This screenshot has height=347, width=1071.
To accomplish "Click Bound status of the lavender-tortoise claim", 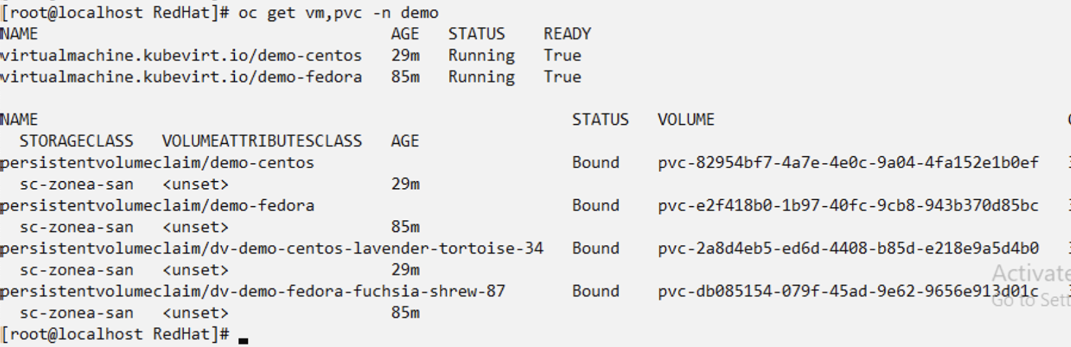I will pyautogui.click(x=595, y=248).
